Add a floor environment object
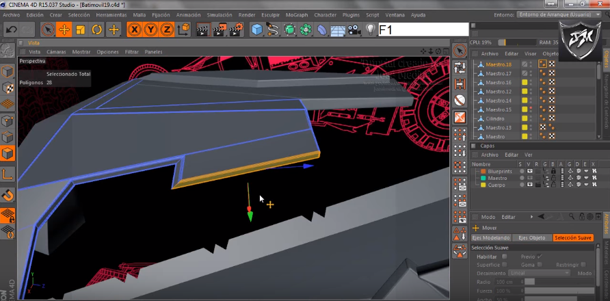This screenshot has width=610, height=301. (338, 29)
